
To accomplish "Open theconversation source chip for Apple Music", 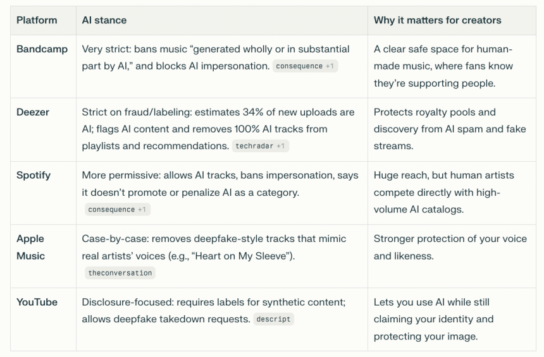I will (120, 272).
